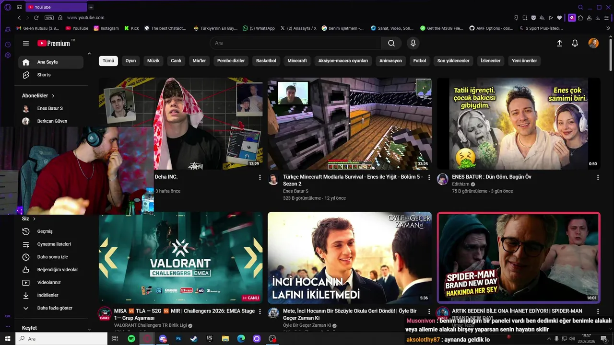Go to Ana Sayfa in the sidebar
The image size is (614, 345).
click(x=51, y=62)
